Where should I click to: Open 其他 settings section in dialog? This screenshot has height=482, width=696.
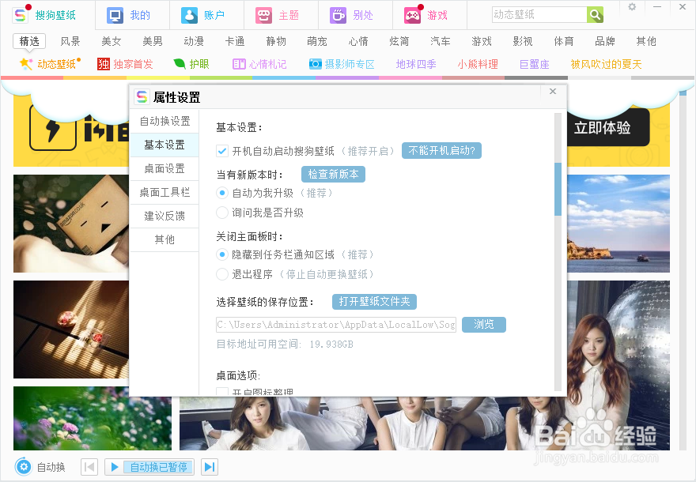[x=165, y=240]
